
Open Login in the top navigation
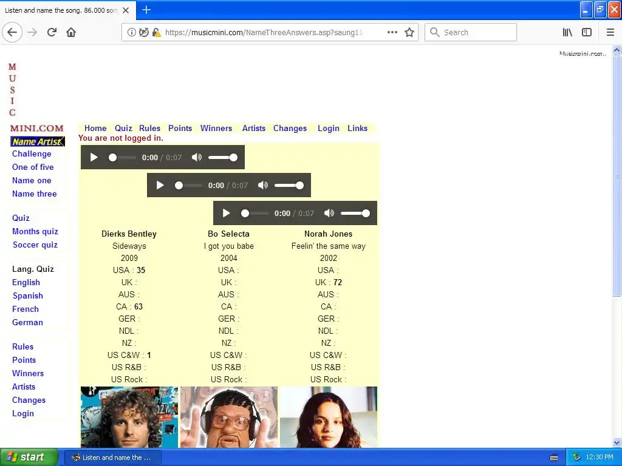pyautogui.click(x=329, y=128)
